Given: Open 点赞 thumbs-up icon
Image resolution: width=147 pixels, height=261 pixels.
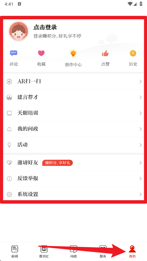Looking at the screenshot, I should 105,53.
